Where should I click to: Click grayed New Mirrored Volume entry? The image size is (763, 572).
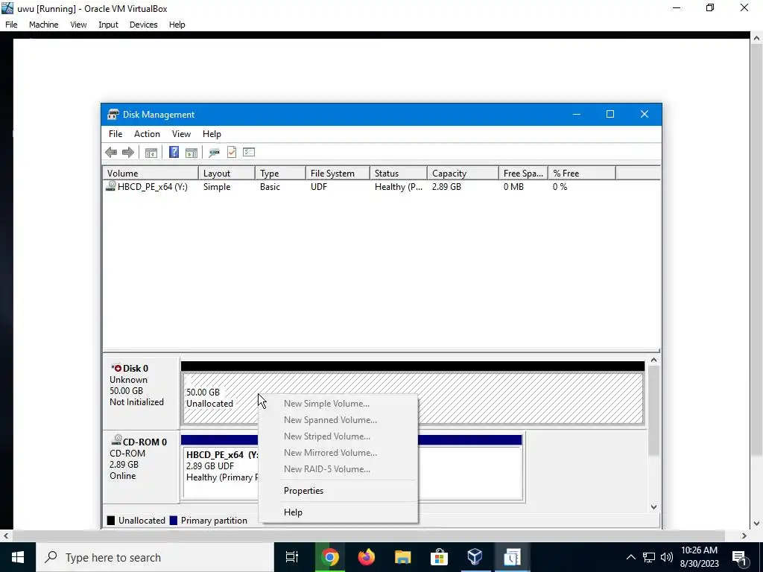pyautogui.click(x=338, y=452)
